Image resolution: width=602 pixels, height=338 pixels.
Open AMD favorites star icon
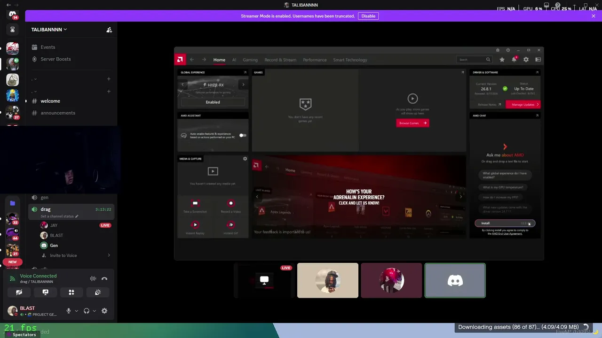(502, 60)
